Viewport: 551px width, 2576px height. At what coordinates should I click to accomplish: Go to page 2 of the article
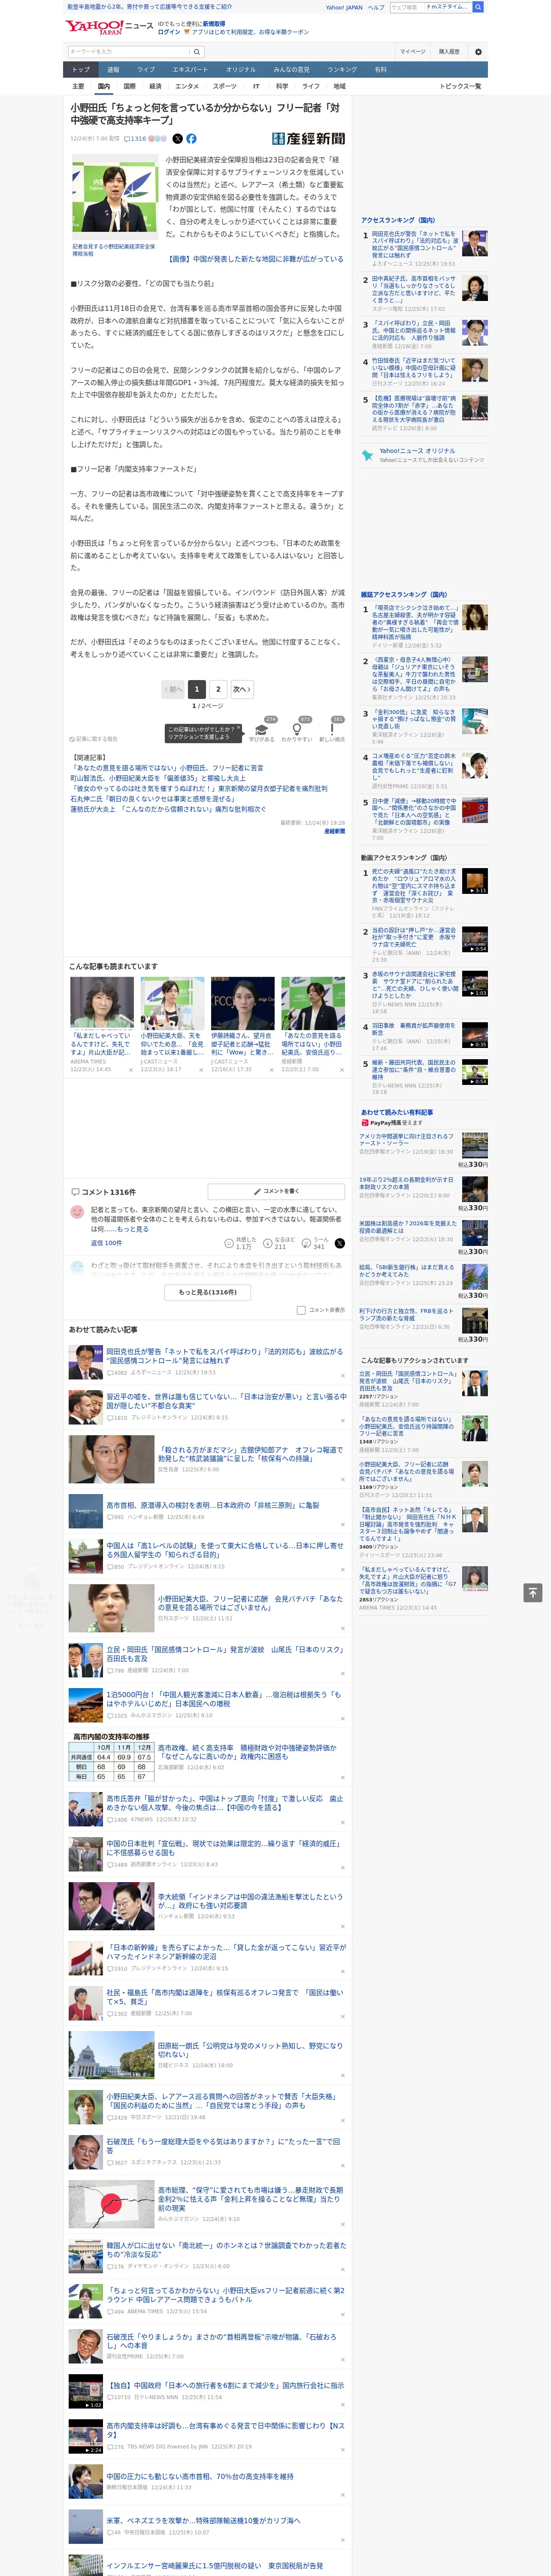point(218,689)
